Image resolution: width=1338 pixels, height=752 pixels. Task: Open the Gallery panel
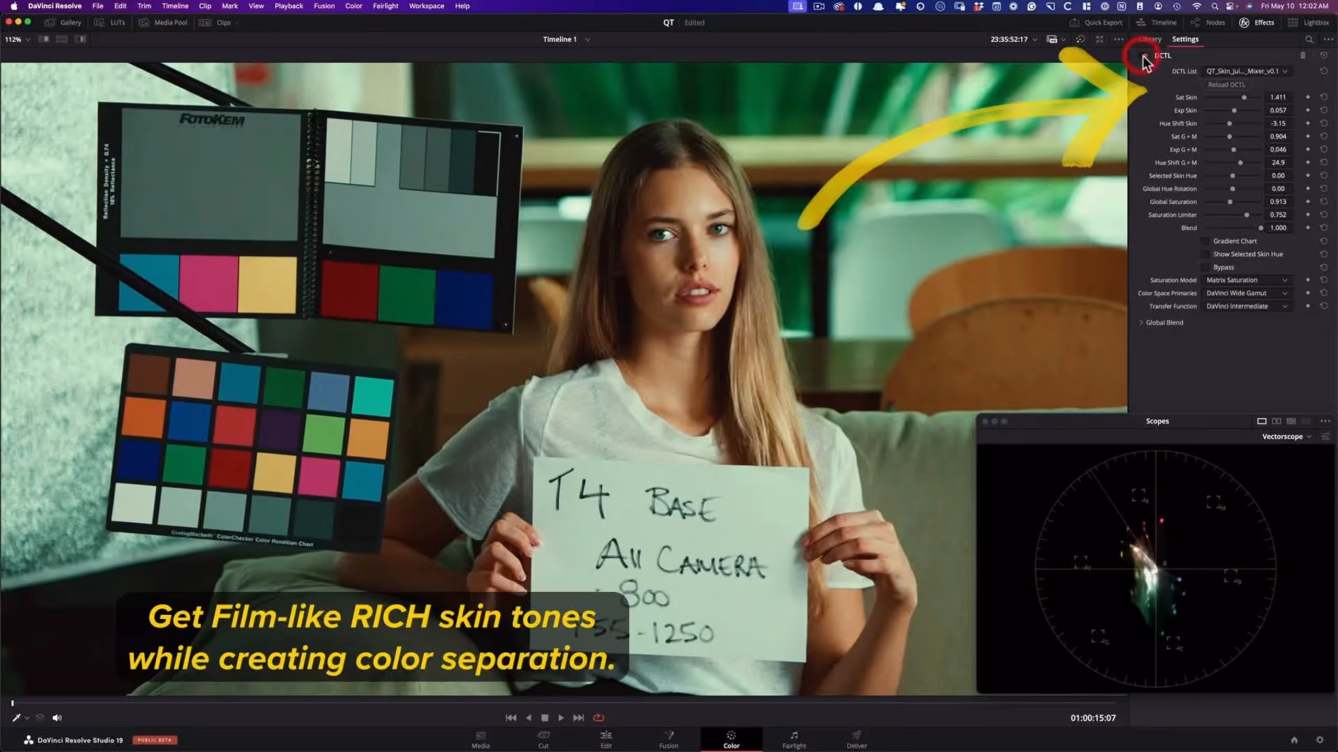click(63, 22)
